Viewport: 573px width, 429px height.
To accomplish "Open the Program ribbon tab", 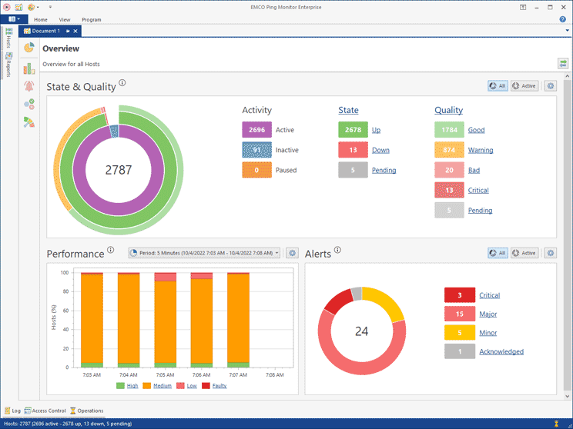I will (x=91, y=19).
